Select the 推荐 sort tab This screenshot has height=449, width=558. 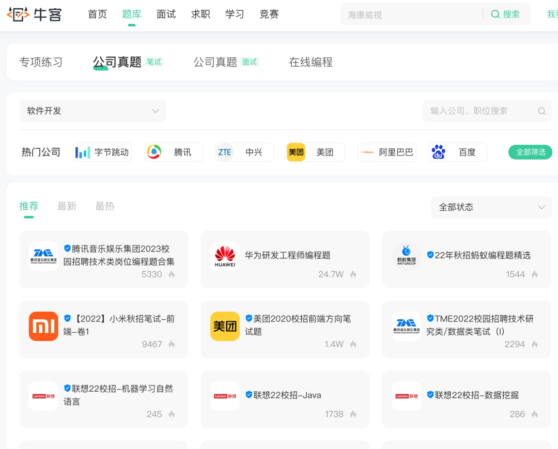tap(29, 206)
